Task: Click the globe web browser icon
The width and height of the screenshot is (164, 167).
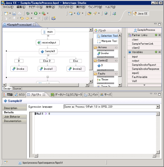Action: tap(106, 13)
